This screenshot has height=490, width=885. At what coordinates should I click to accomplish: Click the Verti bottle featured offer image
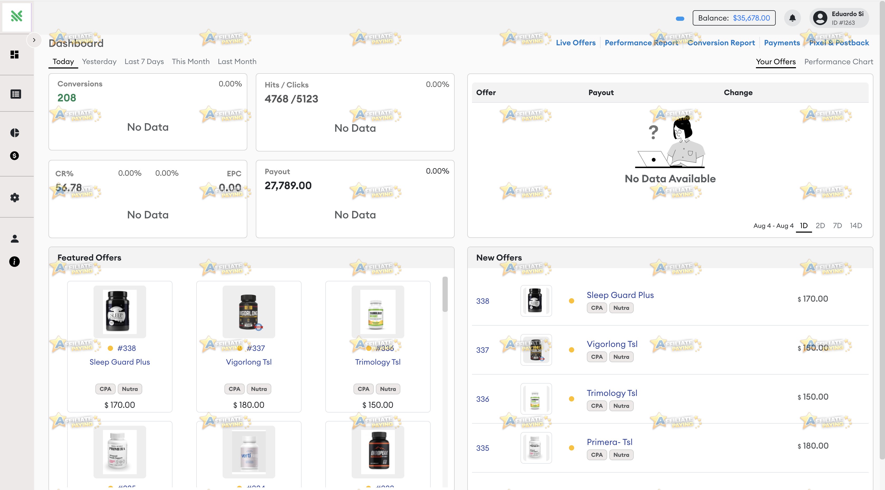[249, 452]
